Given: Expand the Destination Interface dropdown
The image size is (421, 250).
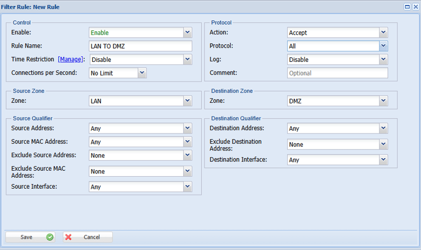Looking at the screenshot, I should (x=383, y=160).
